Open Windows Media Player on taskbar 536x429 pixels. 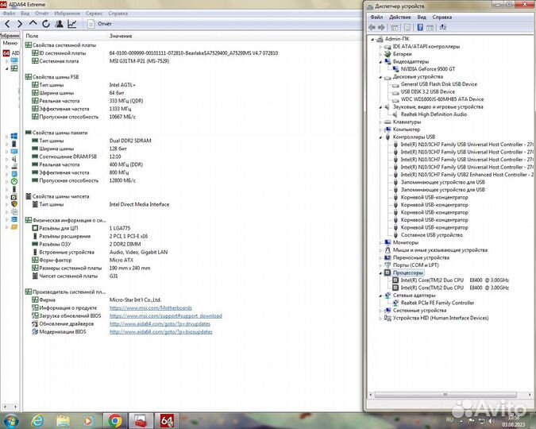click(x=88, y=420)
